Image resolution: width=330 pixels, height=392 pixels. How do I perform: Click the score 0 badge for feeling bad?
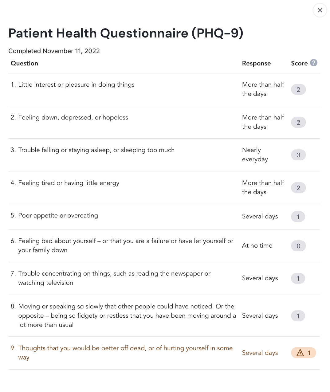(x=298, y=246)
